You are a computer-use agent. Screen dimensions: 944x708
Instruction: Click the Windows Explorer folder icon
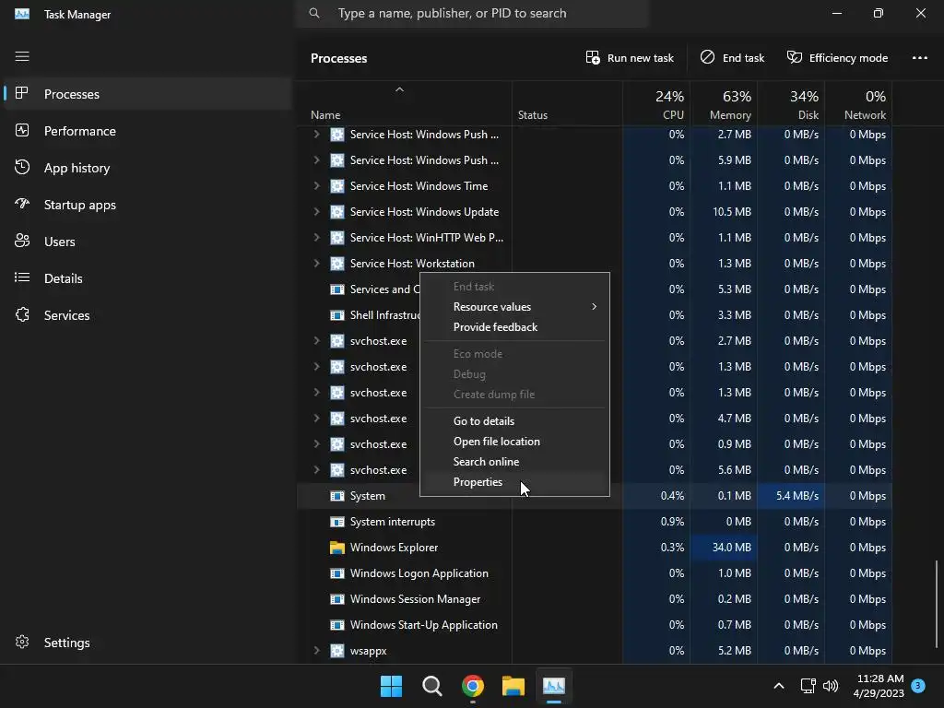(x=337, y=548)
